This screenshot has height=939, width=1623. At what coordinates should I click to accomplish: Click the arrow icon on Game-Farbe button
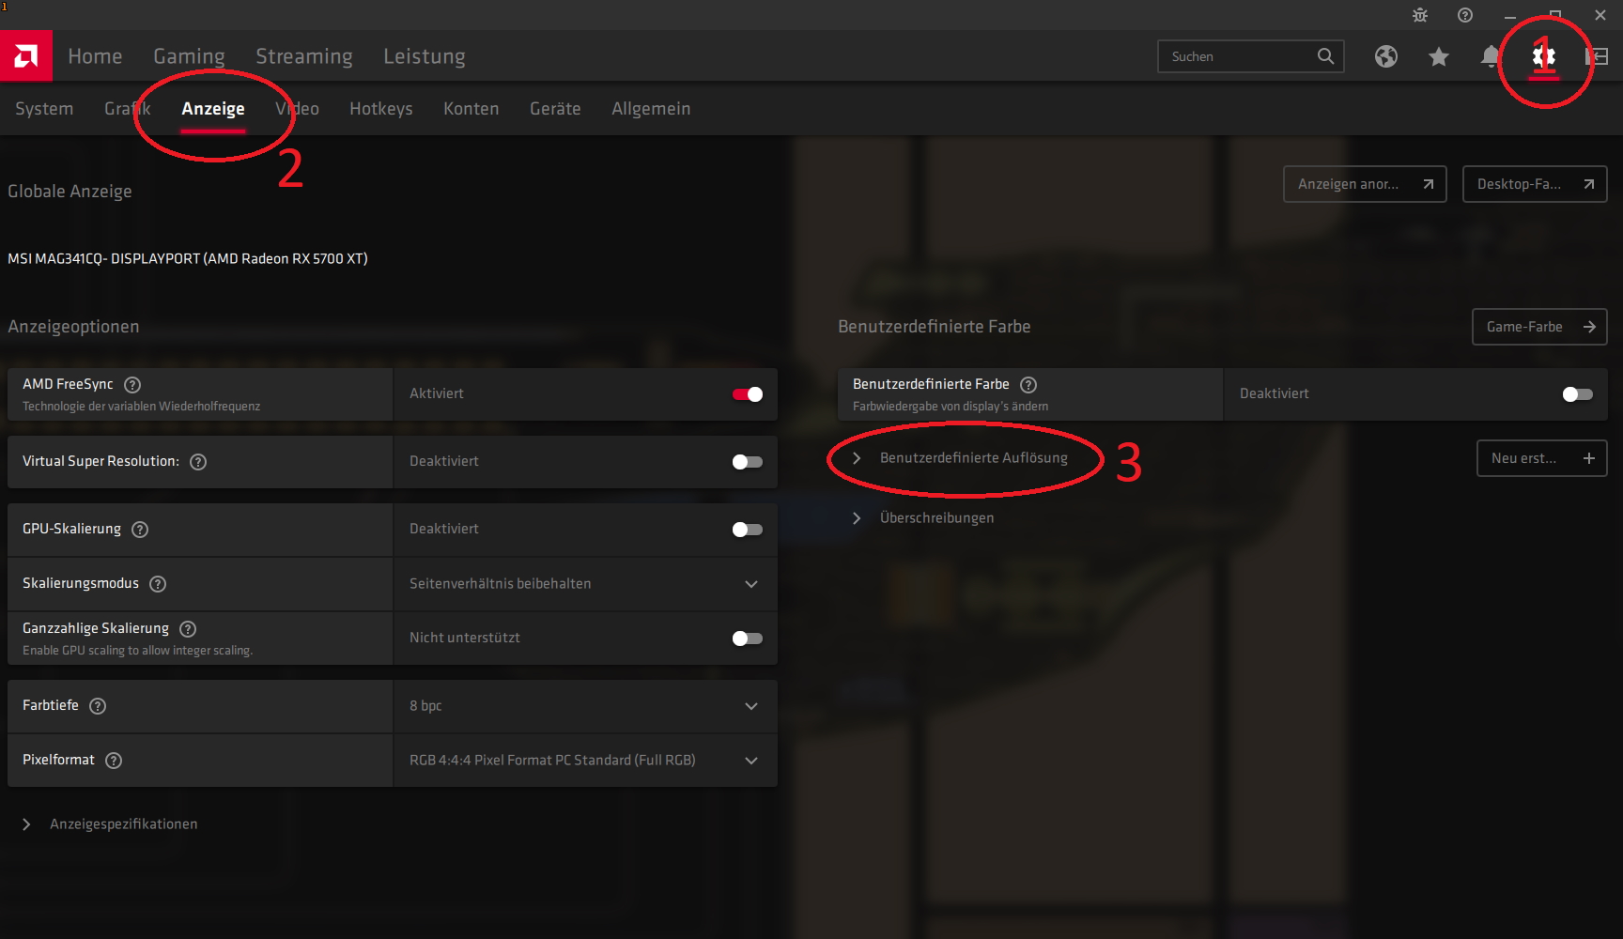pos(1589,327)
